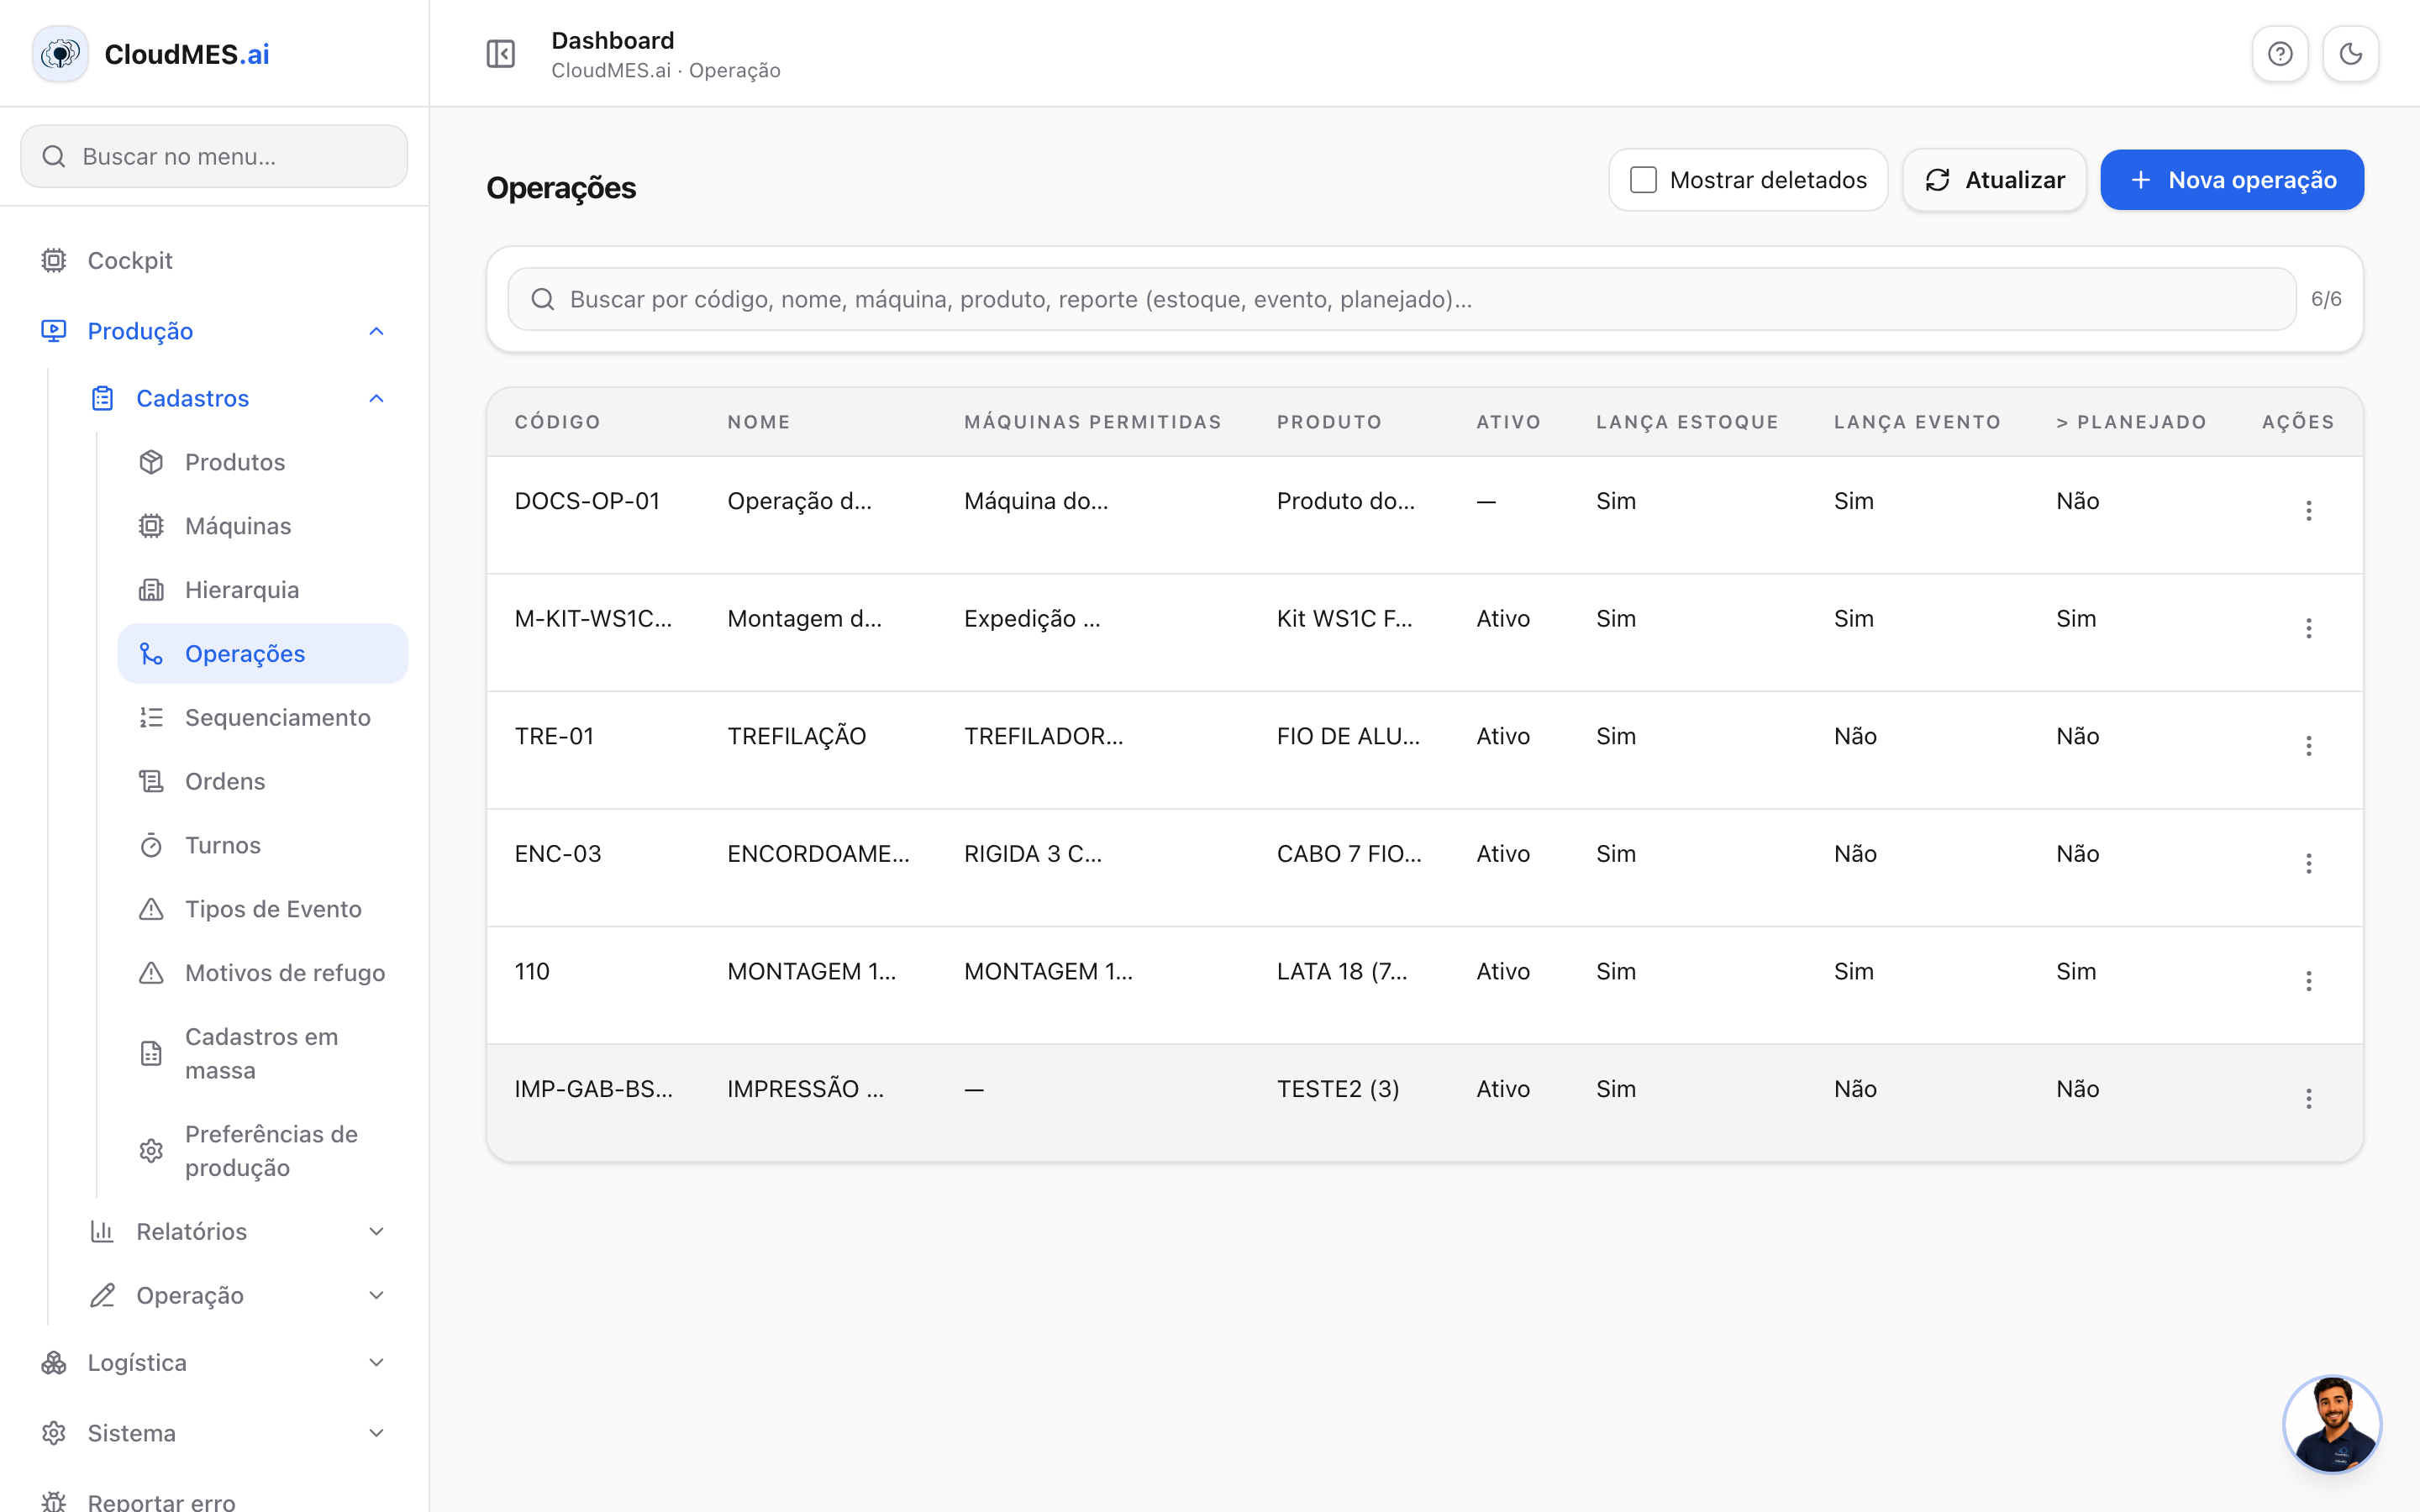Open help via question mark icon
Viewport: 2420px width, 1512px height.
(x=2280, y=54)
